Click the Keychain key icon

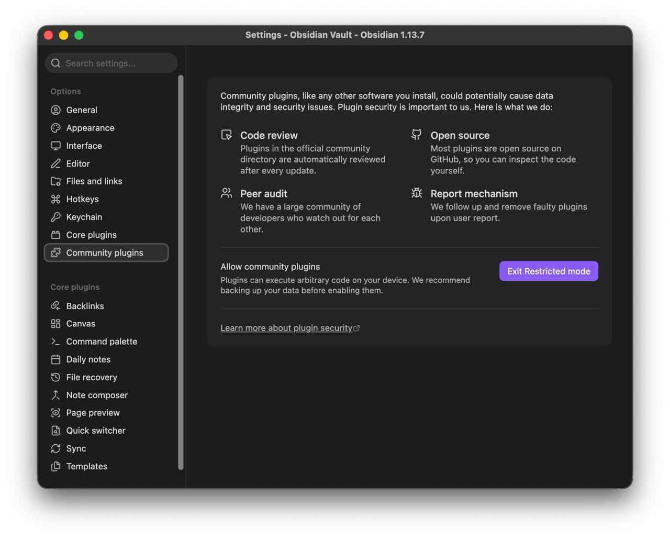point(55,217)
